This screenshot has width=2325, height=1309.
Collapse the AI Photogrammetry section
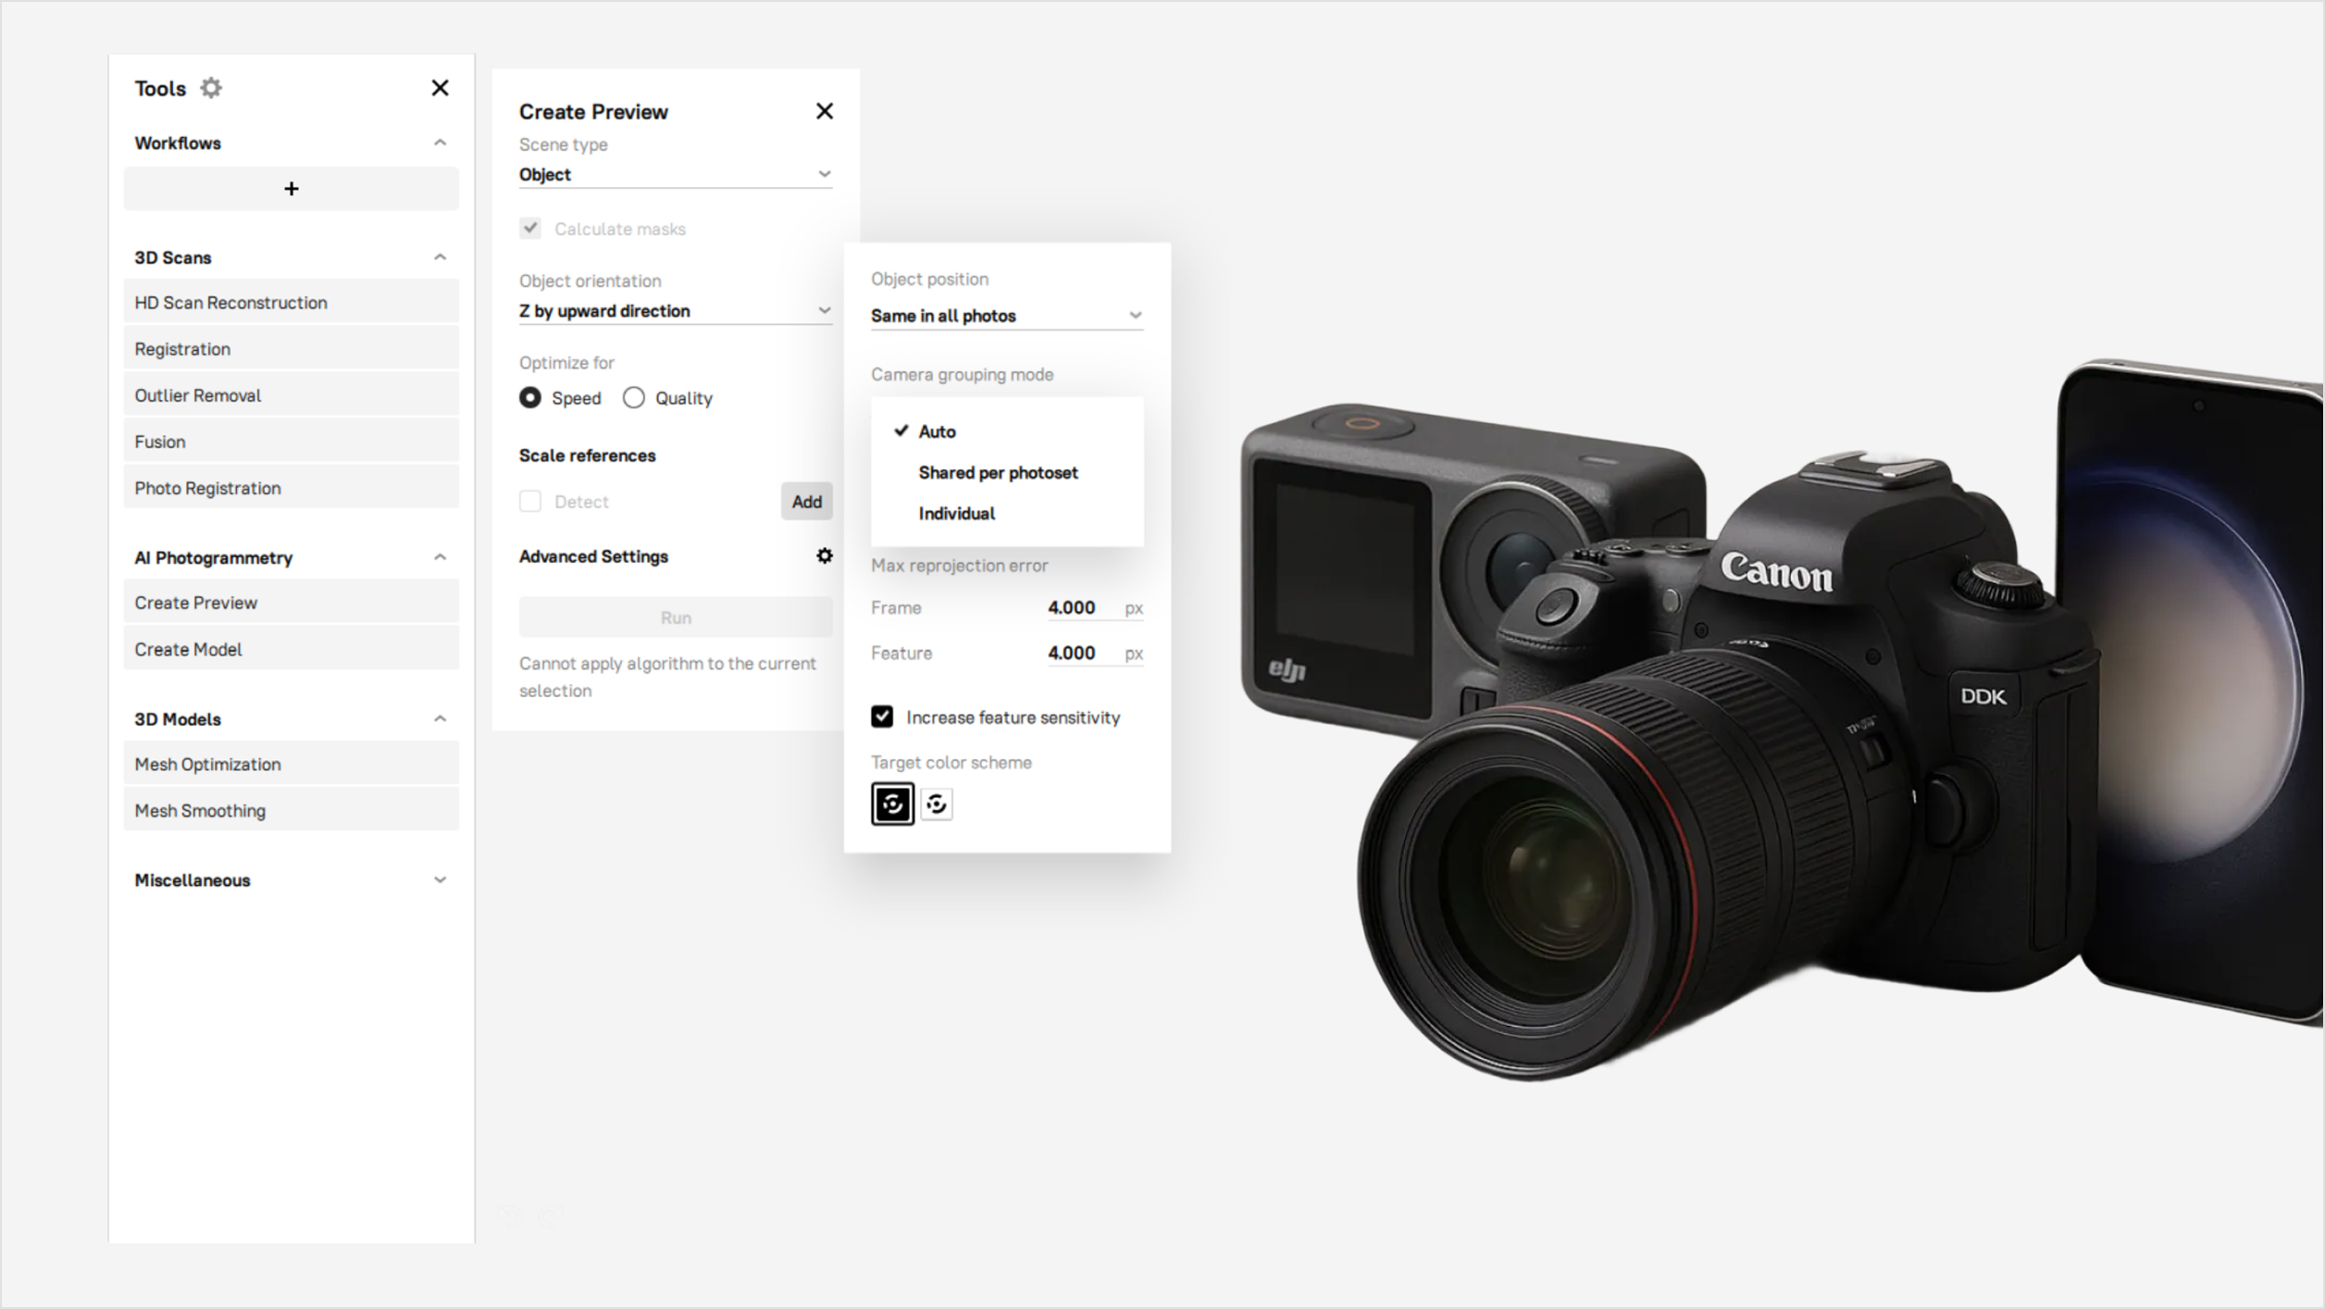[x=440, y=557]
